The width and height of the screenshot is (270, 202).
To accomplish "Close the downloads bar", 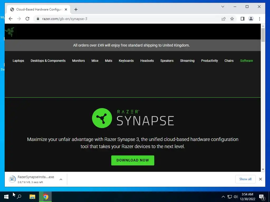I will tap(261, 179).
